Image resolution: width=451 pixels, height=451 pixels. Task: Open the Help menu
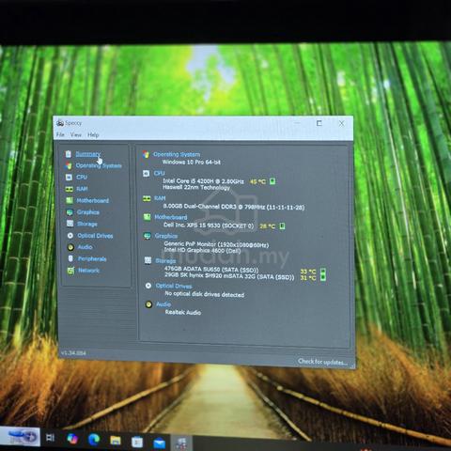click(93, 135)
